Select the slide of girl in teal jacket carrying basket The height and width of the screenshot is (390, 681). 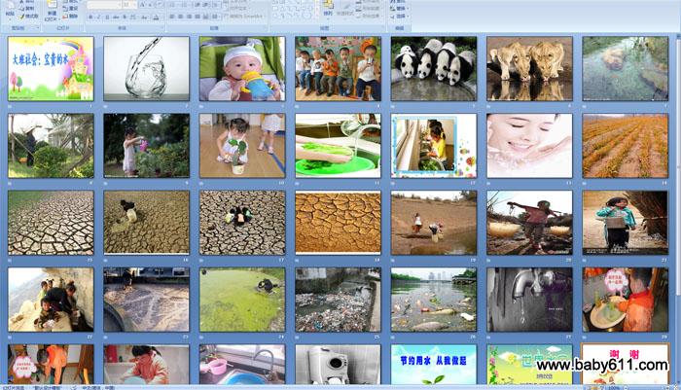[626, 223]
